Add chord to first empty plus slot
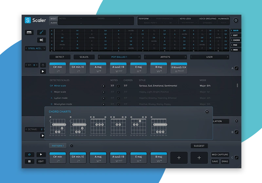Viewport: 262px width, 183px height. tap(179, 158)
